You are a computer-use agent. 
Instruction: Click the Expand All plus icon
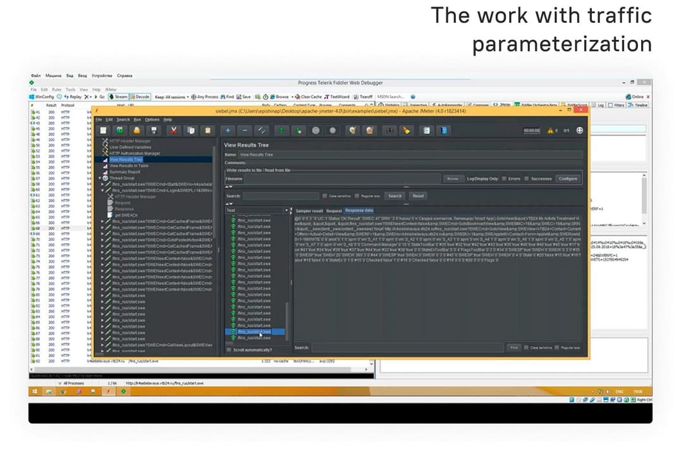coord(228,130)
